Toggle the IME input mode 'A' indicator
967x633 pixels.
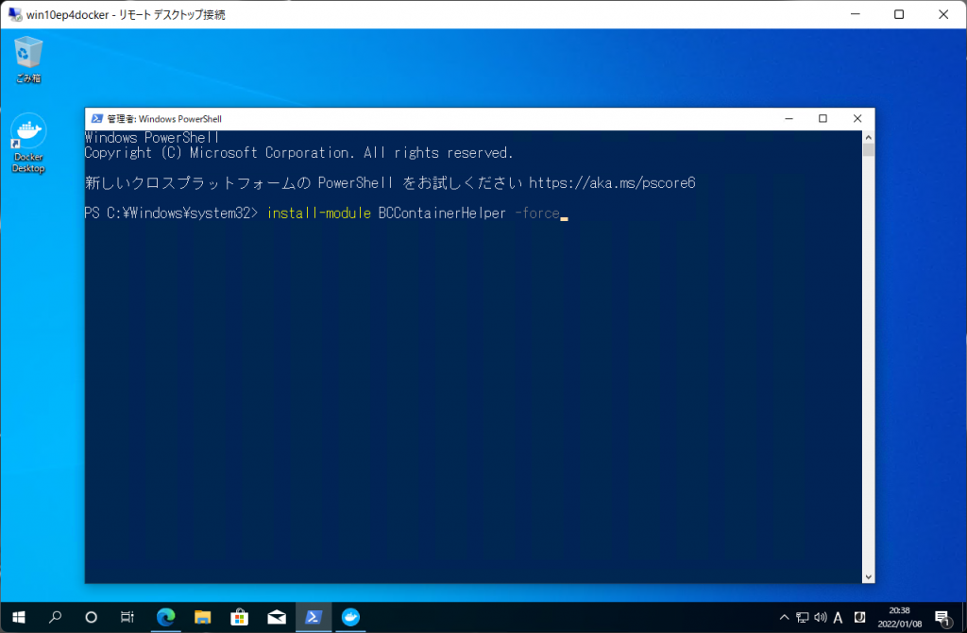839,618
